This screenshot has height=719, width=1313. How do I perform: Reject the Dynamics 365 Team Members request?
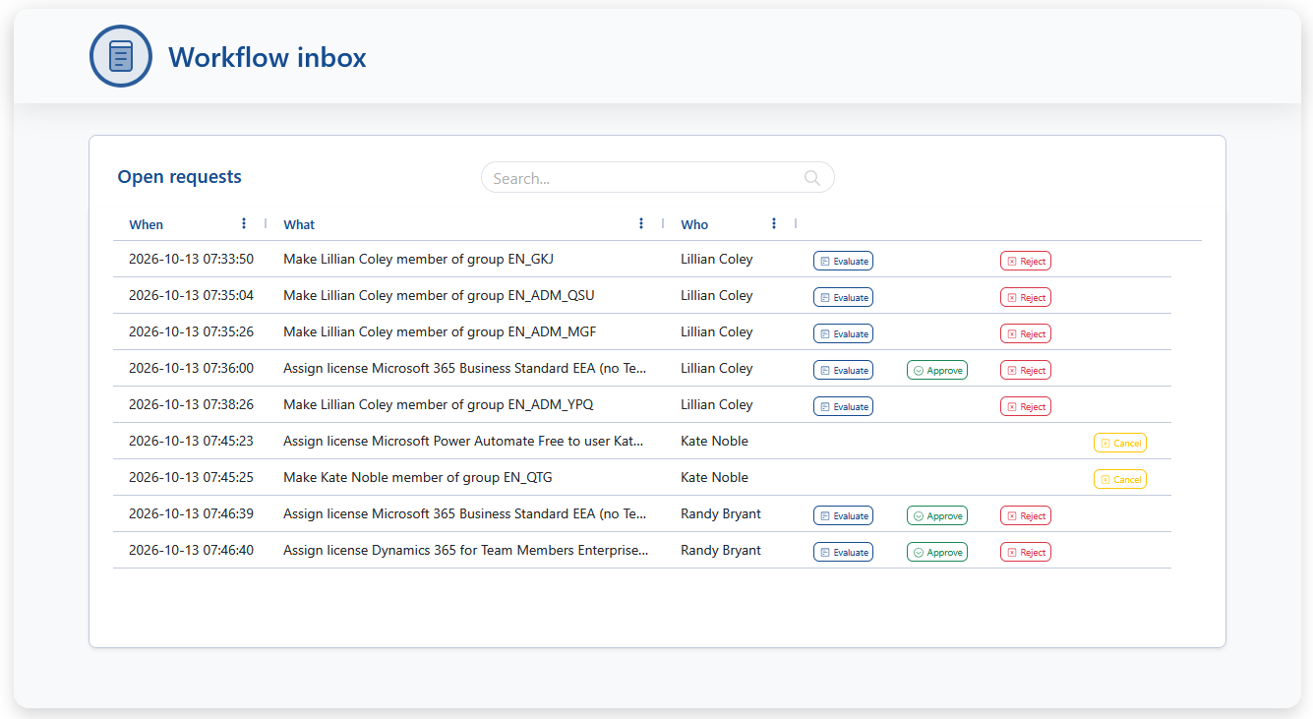tap(1026, 552)
